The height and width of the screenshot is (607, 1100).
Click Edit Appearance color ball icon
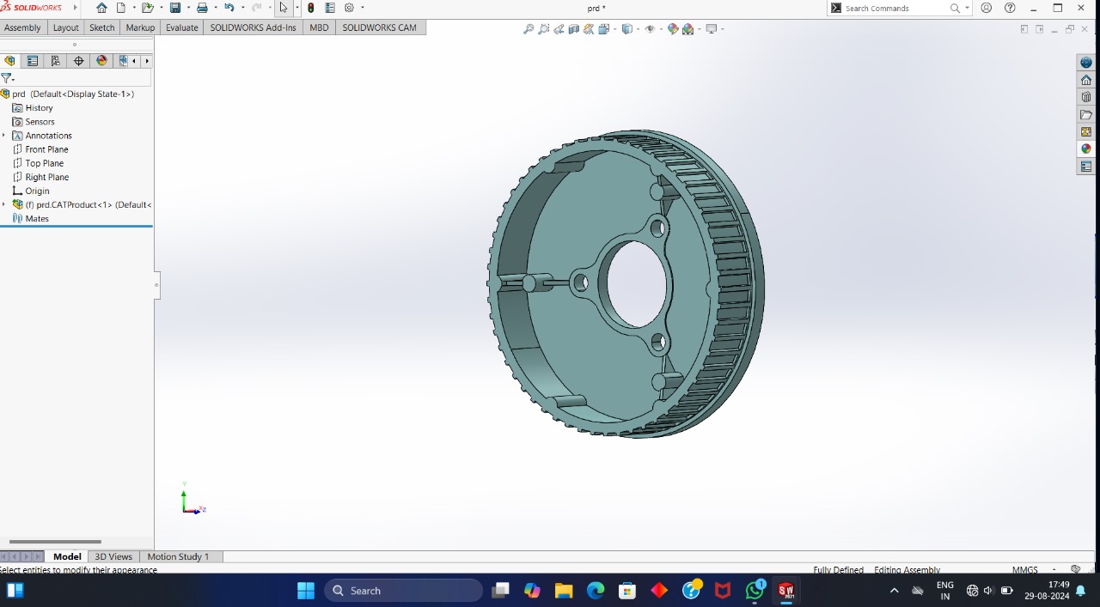click(673, 29)
